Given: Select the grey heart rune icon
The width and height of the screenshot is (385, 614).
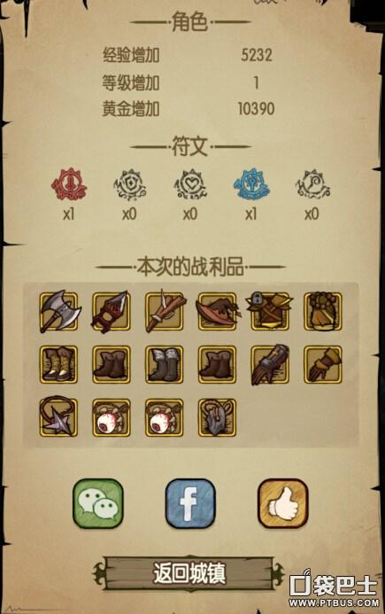Looking at the screenshot, I should coord(190,184).
